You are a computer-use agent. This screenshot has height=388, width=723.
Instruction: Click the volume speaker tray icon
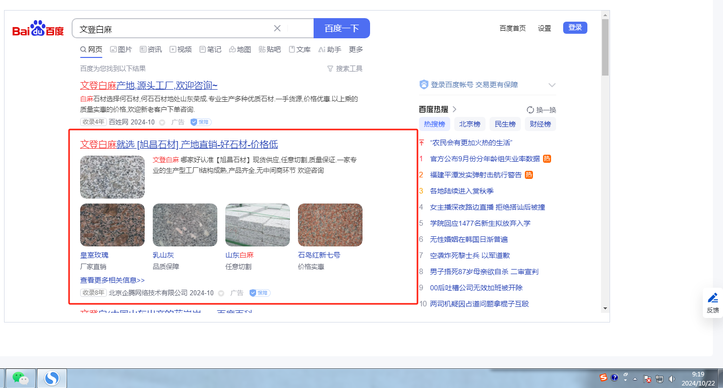coord(672,378)
